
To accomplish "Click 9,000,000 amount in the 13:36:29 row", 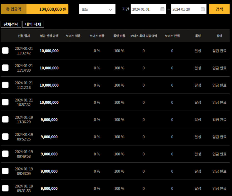I will (49, 120).
